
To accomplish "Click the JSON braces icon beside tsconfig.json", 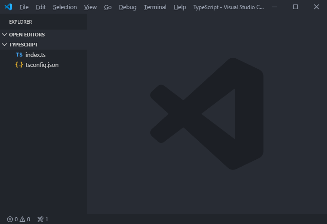I will (19, 65).
